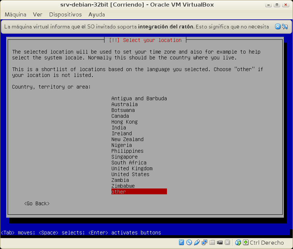Open the Dispositivos menu

click(65, 15)
